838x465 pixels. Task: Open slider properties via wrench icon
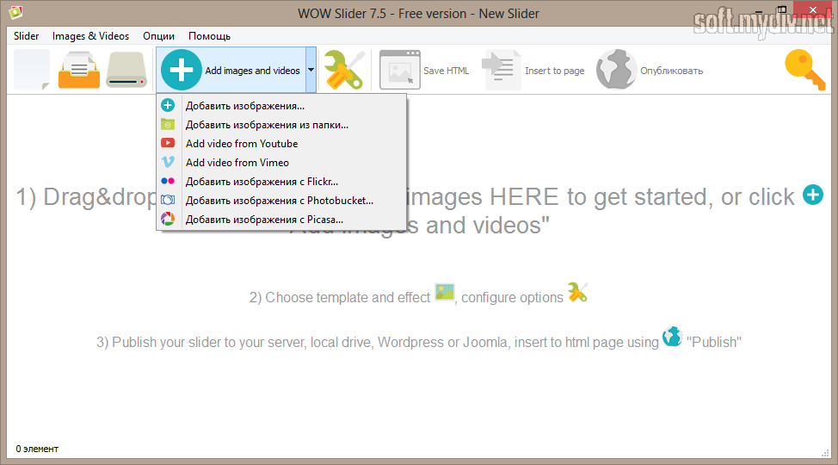[343, 70]
